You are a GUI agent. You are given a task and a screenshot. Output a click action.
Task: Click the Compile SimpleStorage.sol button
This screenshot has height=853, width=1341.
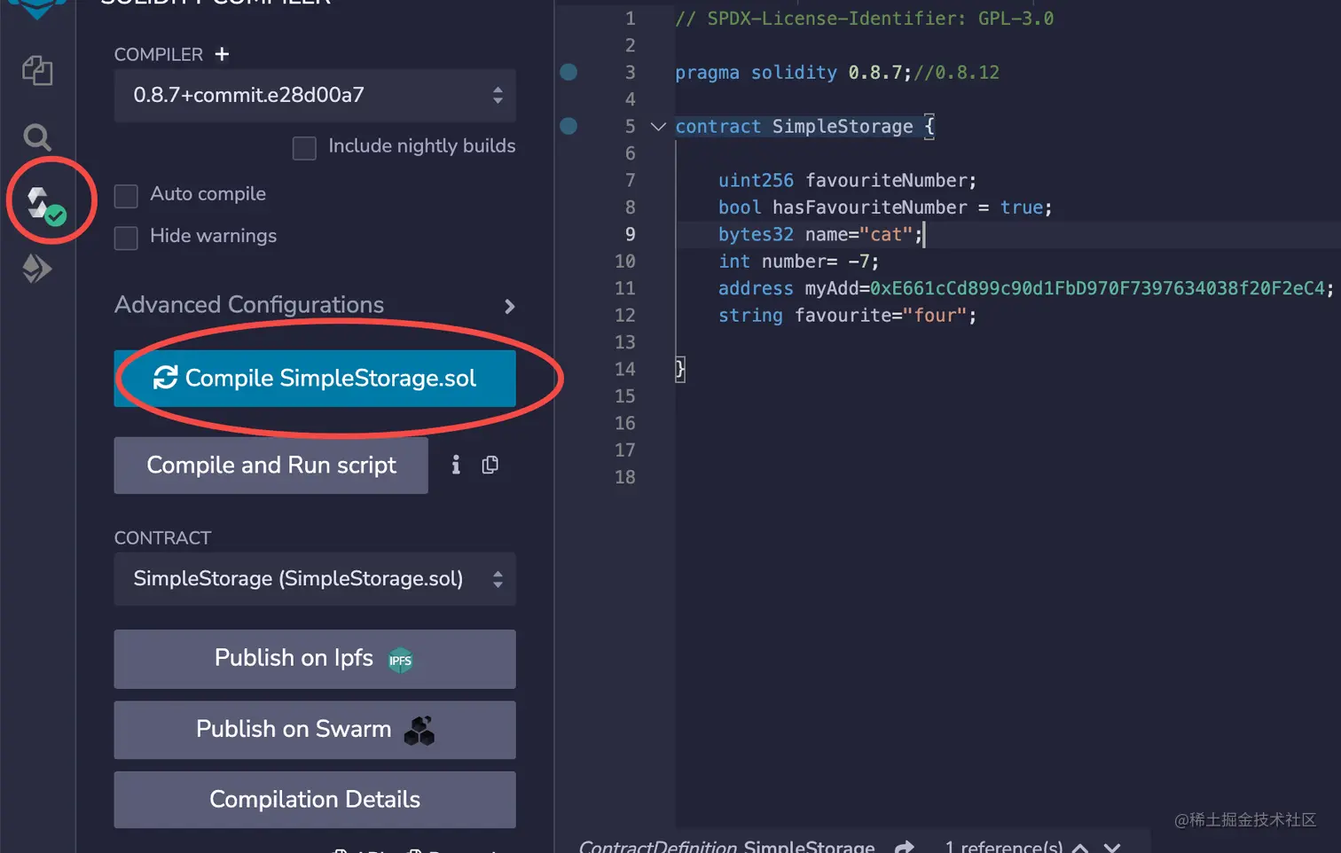click(315, 379)
